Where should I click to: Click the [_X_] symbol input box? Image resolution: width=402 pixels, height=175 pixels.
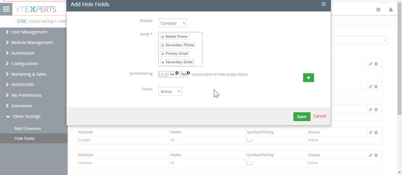[163, 74]
